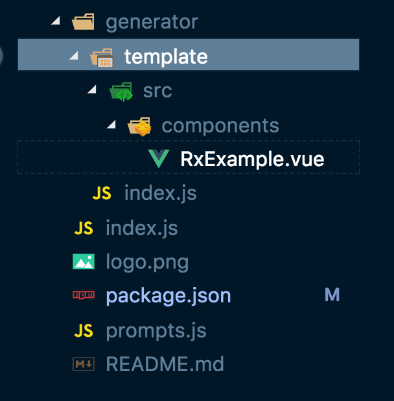This screenshot has width=394, height=401.
Task: Click the JS icon of index.js under template
Action: pos(102,193)
